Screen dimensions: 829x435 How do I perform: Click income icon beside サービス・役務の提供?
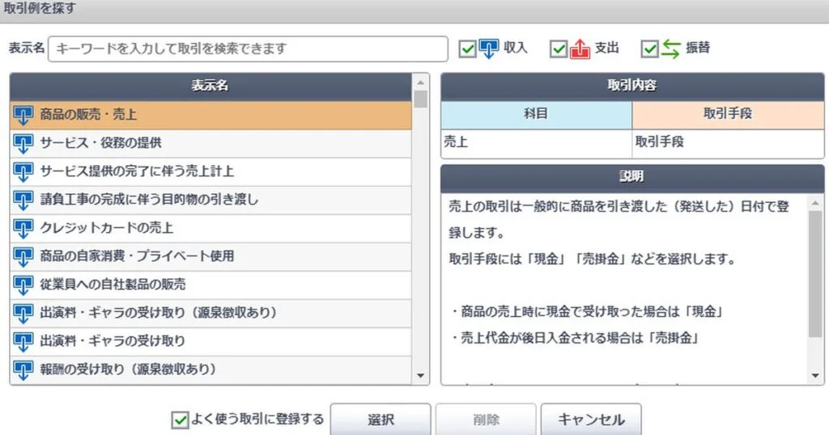pyautogui.click(x=23, y=144)
